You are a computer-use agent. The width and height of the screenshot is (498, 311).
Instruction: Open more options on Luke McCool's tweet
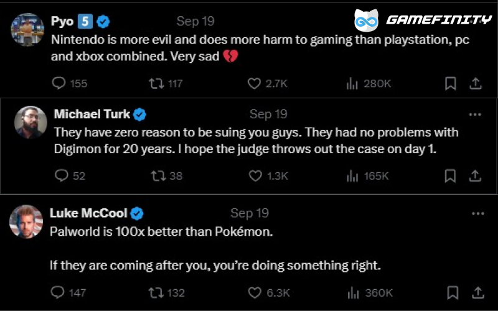(477, 213)
